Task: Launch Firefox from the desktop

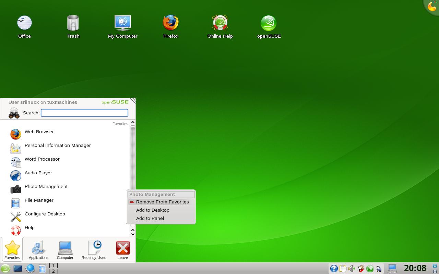Action: [170, 22]
